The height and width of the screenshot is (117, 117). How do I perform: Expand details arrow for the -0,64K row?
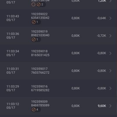tap(110, 18)
